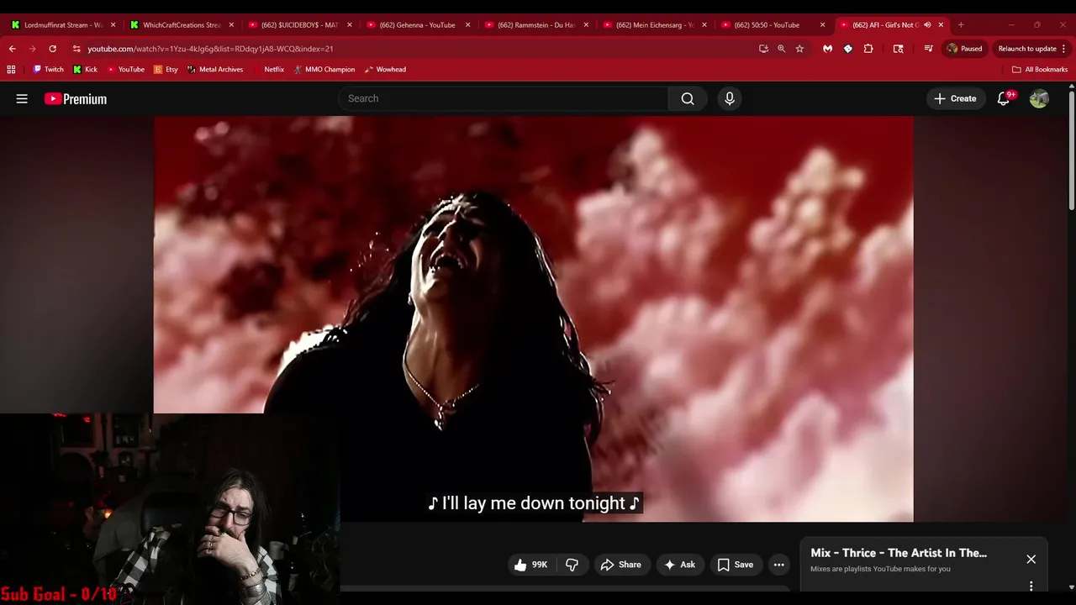Screen dimensions: 1076x605
Task: View site information icon in address bar
Action: click(x=76, y=49)
